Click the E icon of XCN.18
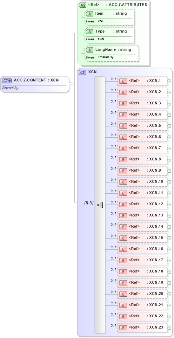The height and width of the screenshot is (338, 174). [123, 272]
